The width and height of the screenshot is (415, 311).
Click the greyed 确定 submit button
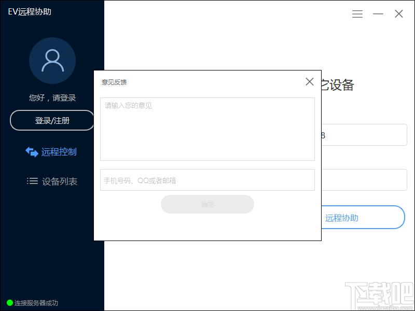point(207,204)
